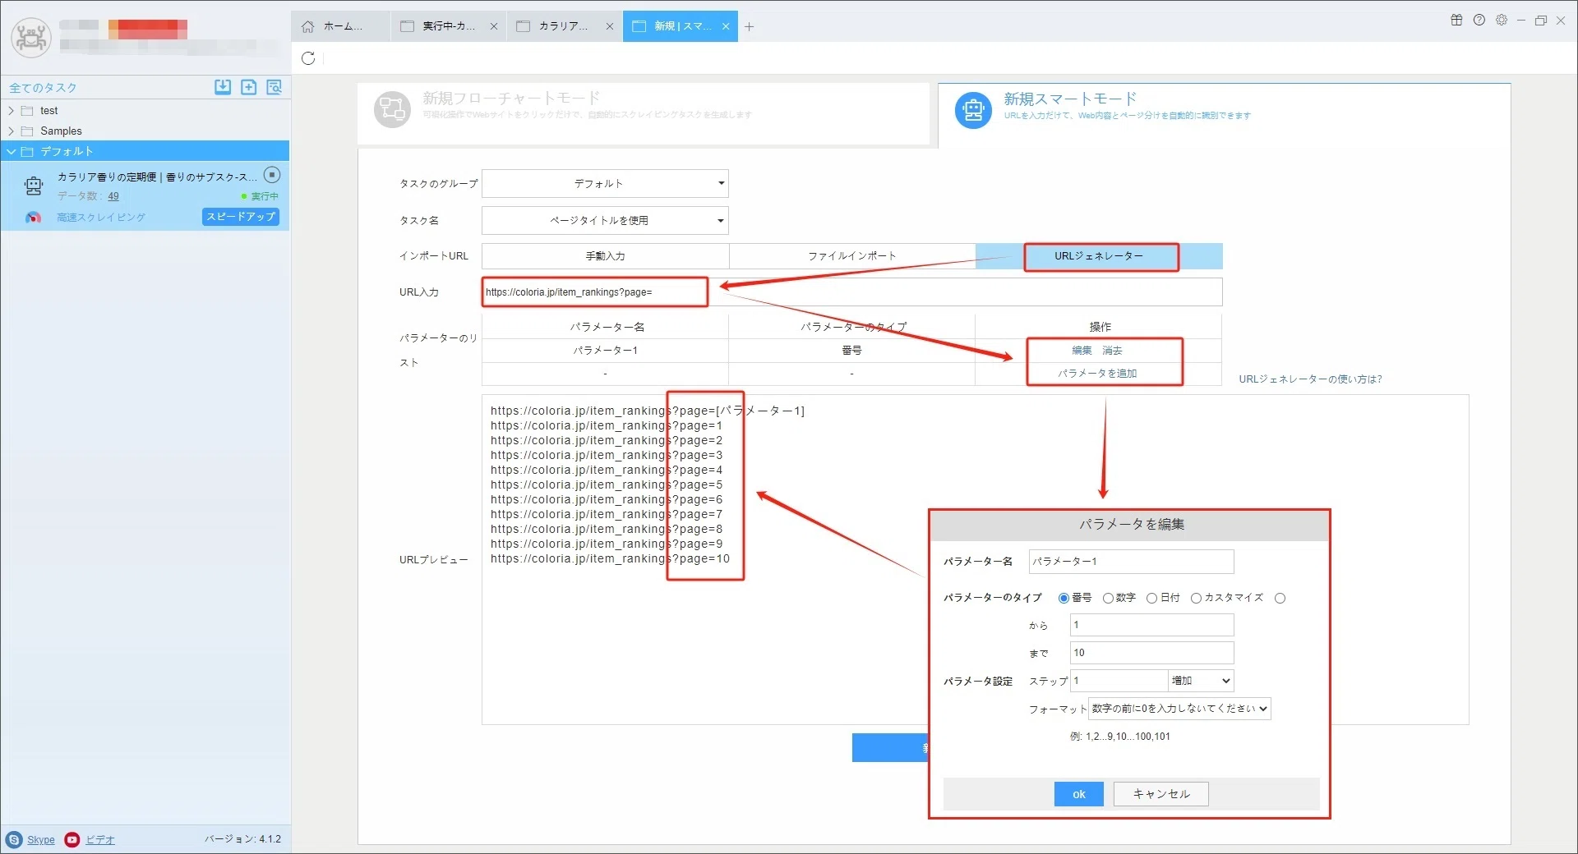Click the speed gauge icon beside 高速スクレイピング
1578x854 pixels.
click(33, 218)
